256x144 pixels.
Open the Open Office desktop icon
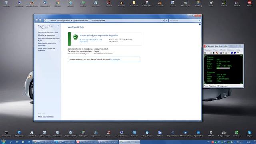(198, 134)
